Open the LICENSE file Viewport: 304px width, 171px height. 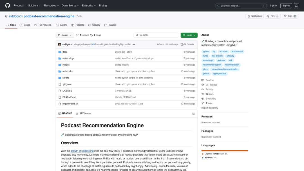point(67,91)
